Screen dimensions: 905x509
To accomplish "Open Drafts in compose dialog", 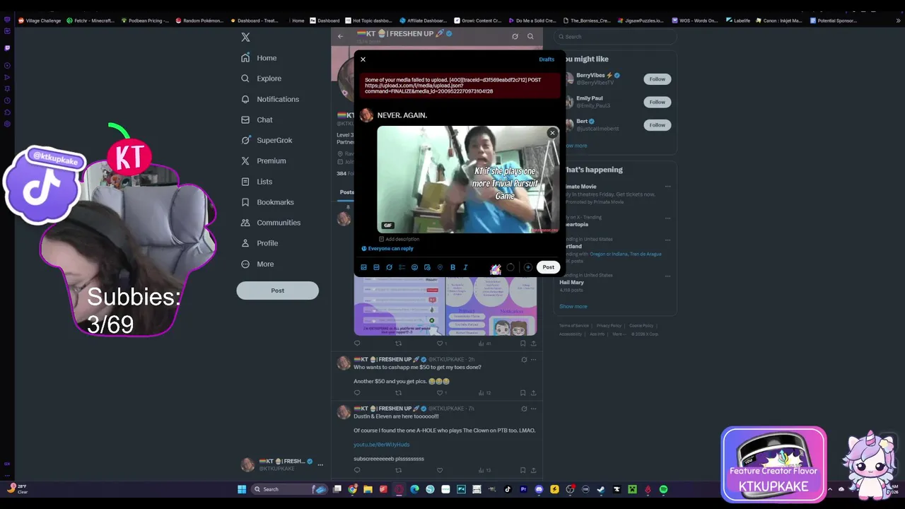I will click(547, 59).
